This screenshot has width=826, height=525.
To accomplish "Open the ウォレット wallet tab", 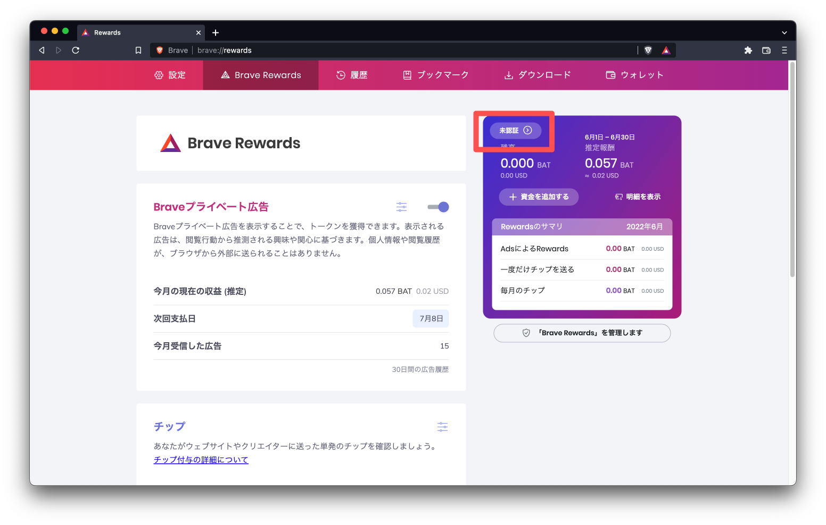I will (634, 75).
